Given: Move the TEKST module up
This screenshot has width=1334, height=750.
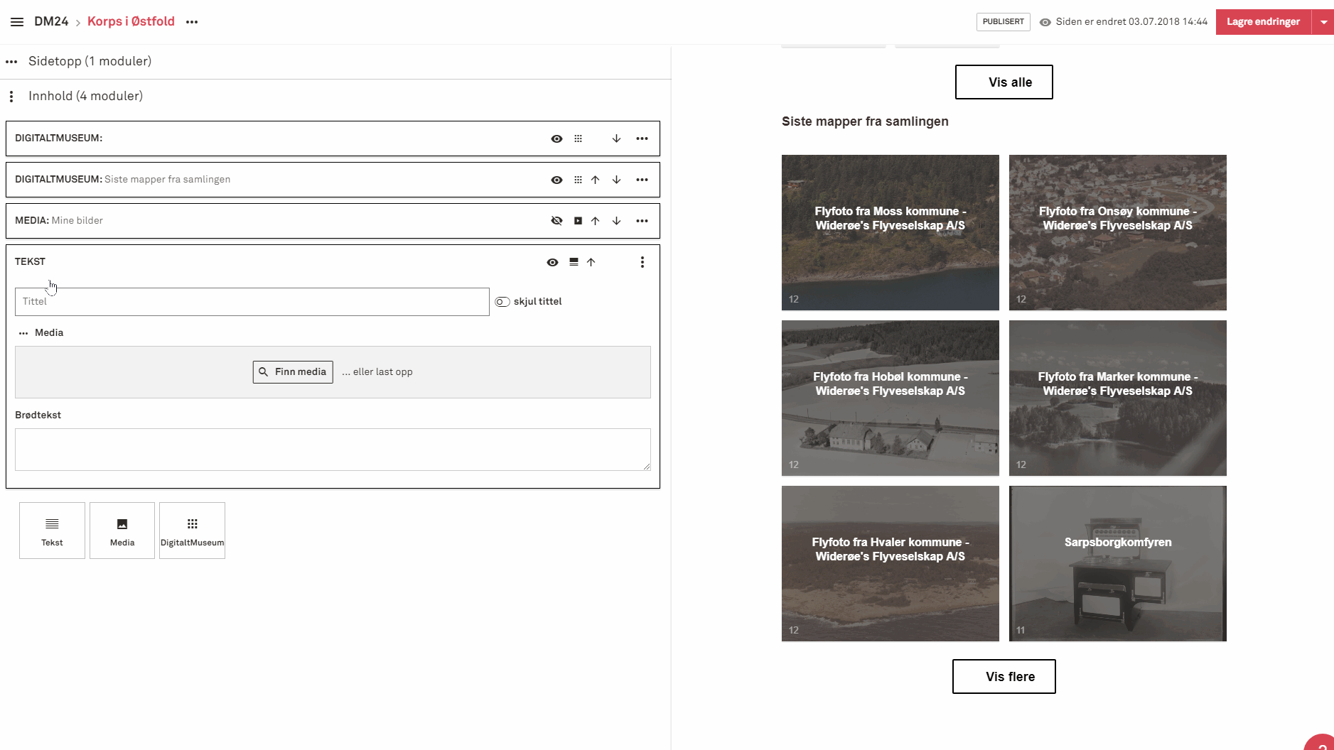Looking at the screenshot, I should [x=591, y=262].
